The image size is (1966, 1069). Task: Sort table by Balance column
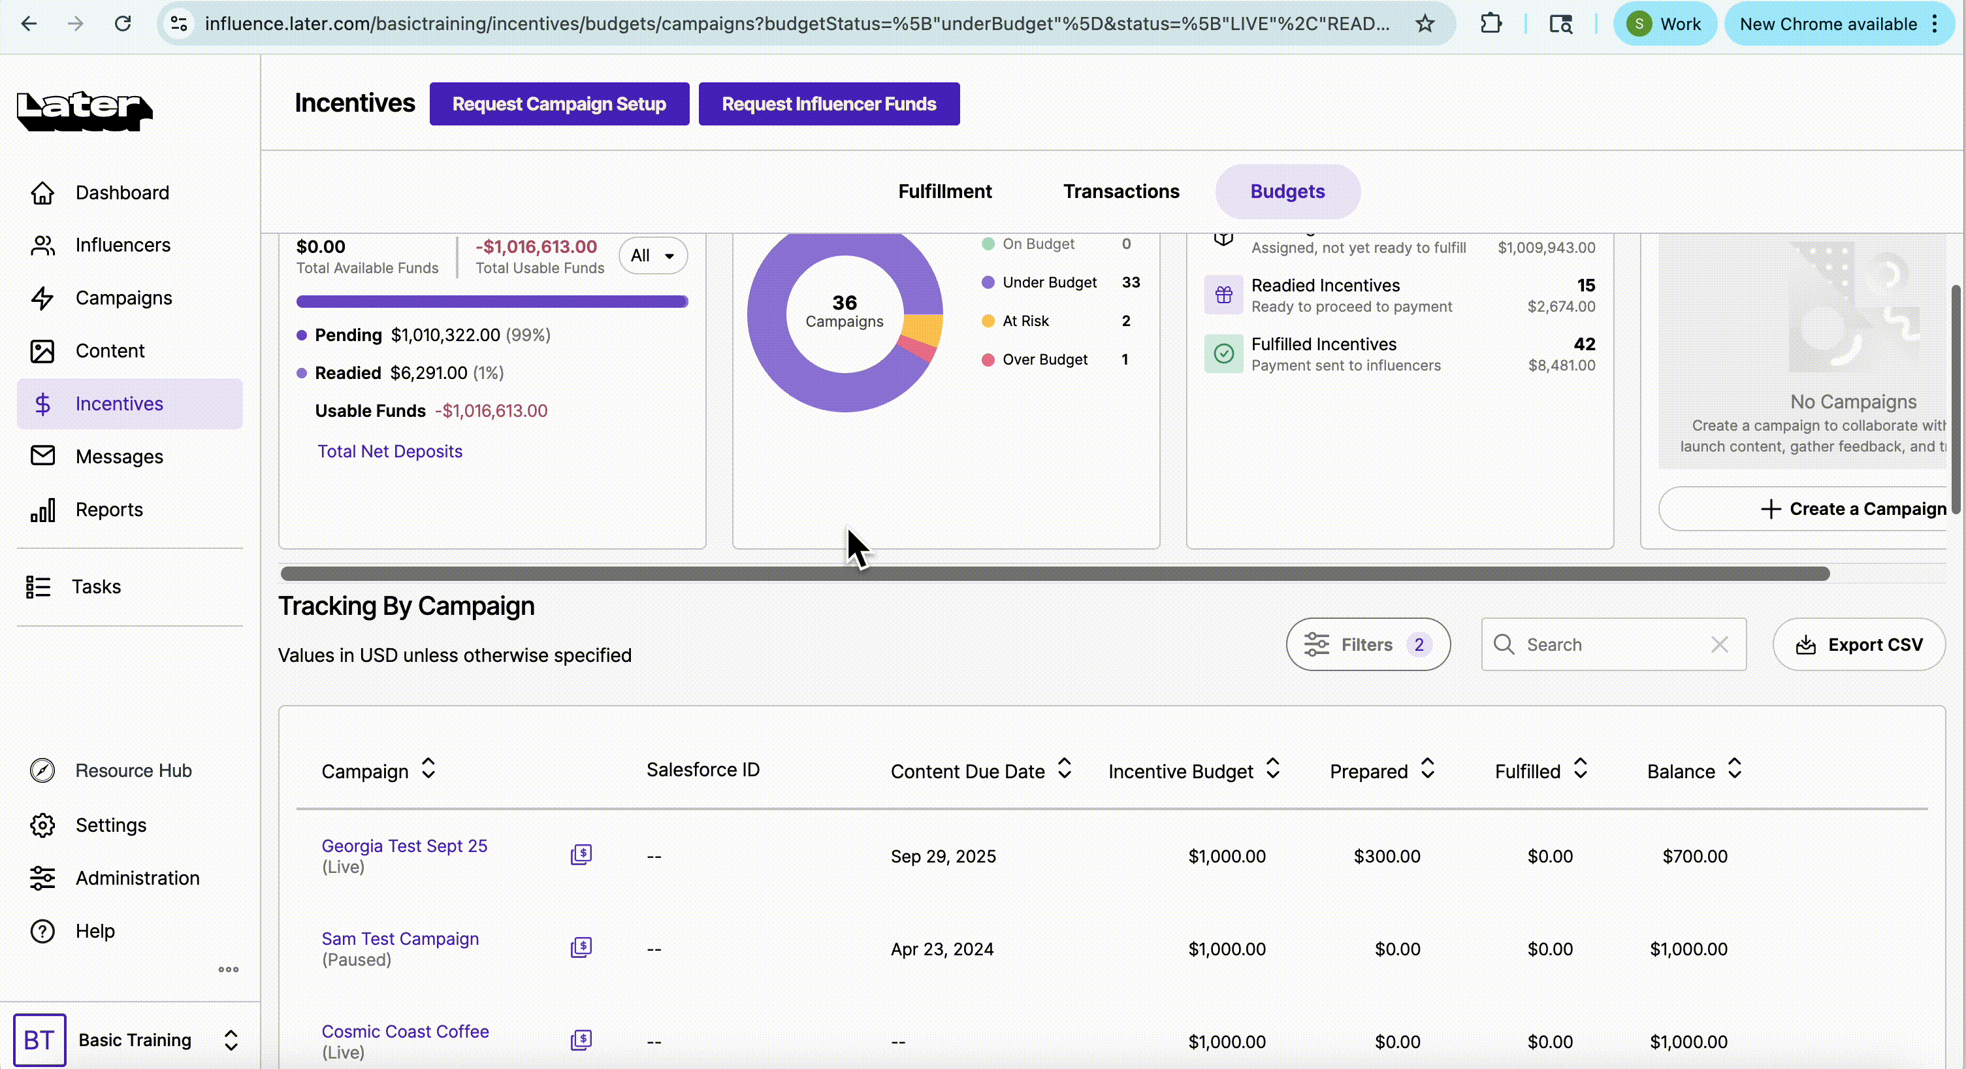tap(1734, 769)
